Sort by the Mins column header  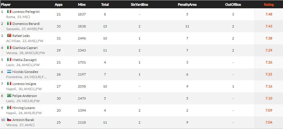(x=82, y=5)
